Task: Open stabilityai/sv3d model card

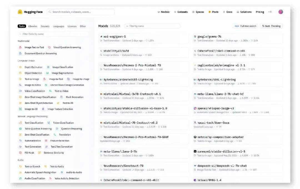Action: point(143,53)
